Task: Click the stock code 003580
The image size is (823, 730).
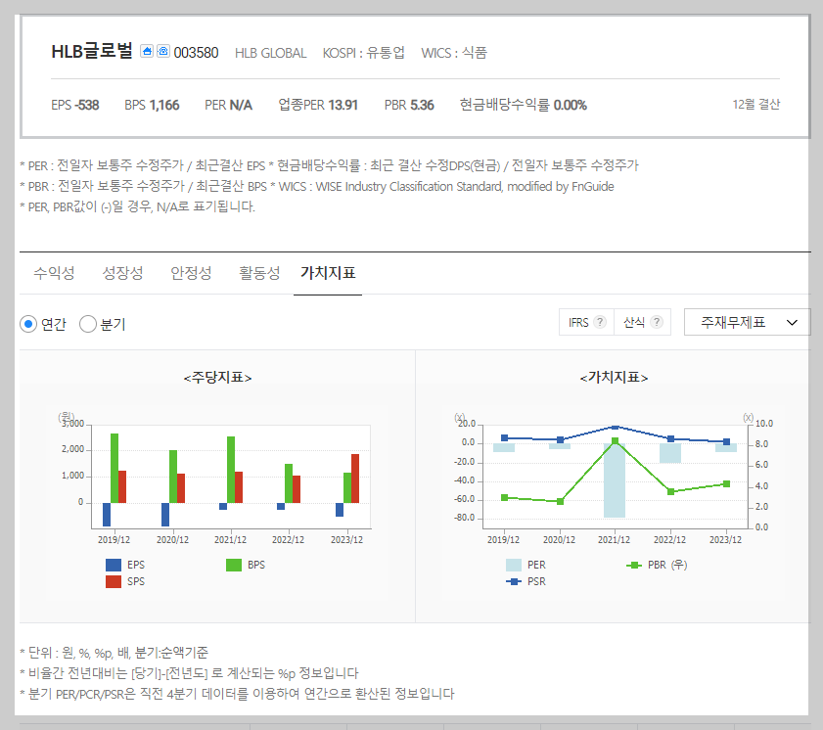Action: click(196, 53)
